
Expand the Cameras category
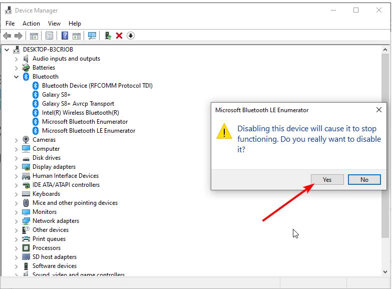pos(16,140)
